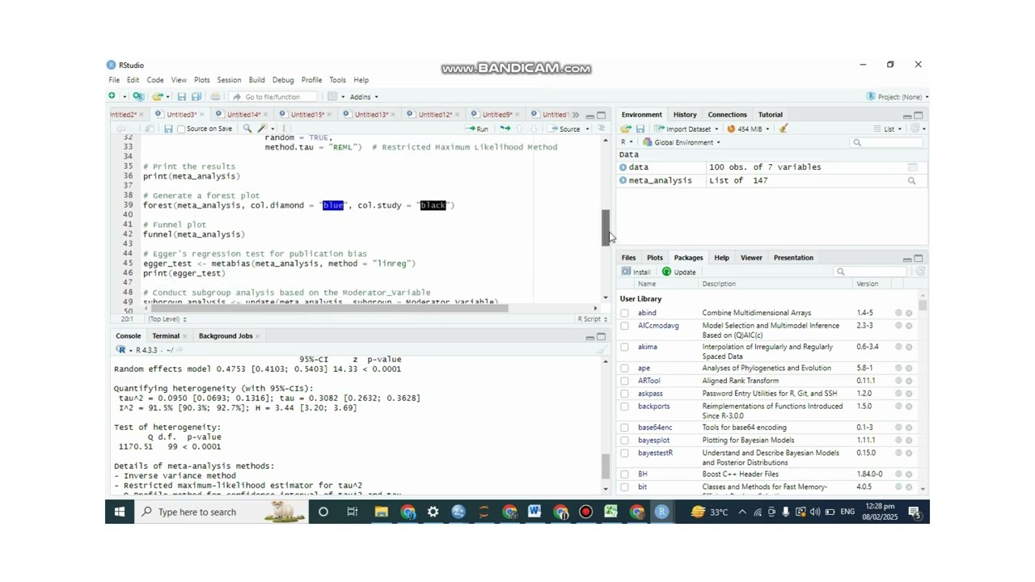
Task: Click the Bandicam record icon on taskbar
Action: coord(585,512)
